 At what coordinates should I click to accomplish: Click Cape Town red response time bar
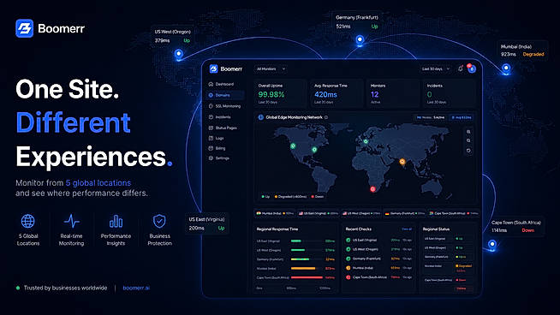(x=307, y=277)
